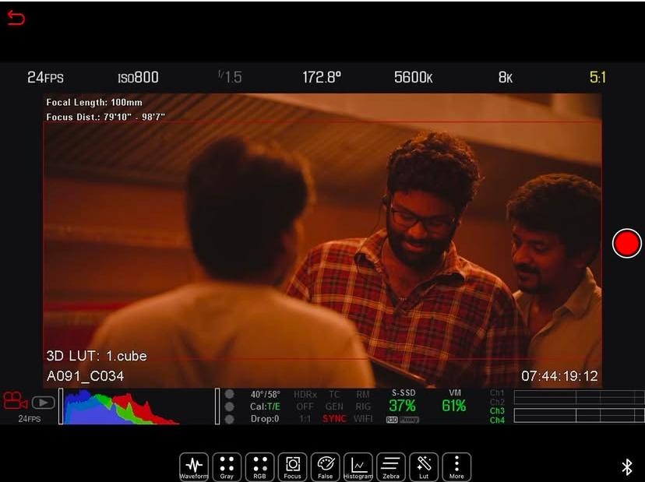Viewport: 645px width, 482px height.
Task: Open the 8K resolution setting
Action: click(506, 77)
